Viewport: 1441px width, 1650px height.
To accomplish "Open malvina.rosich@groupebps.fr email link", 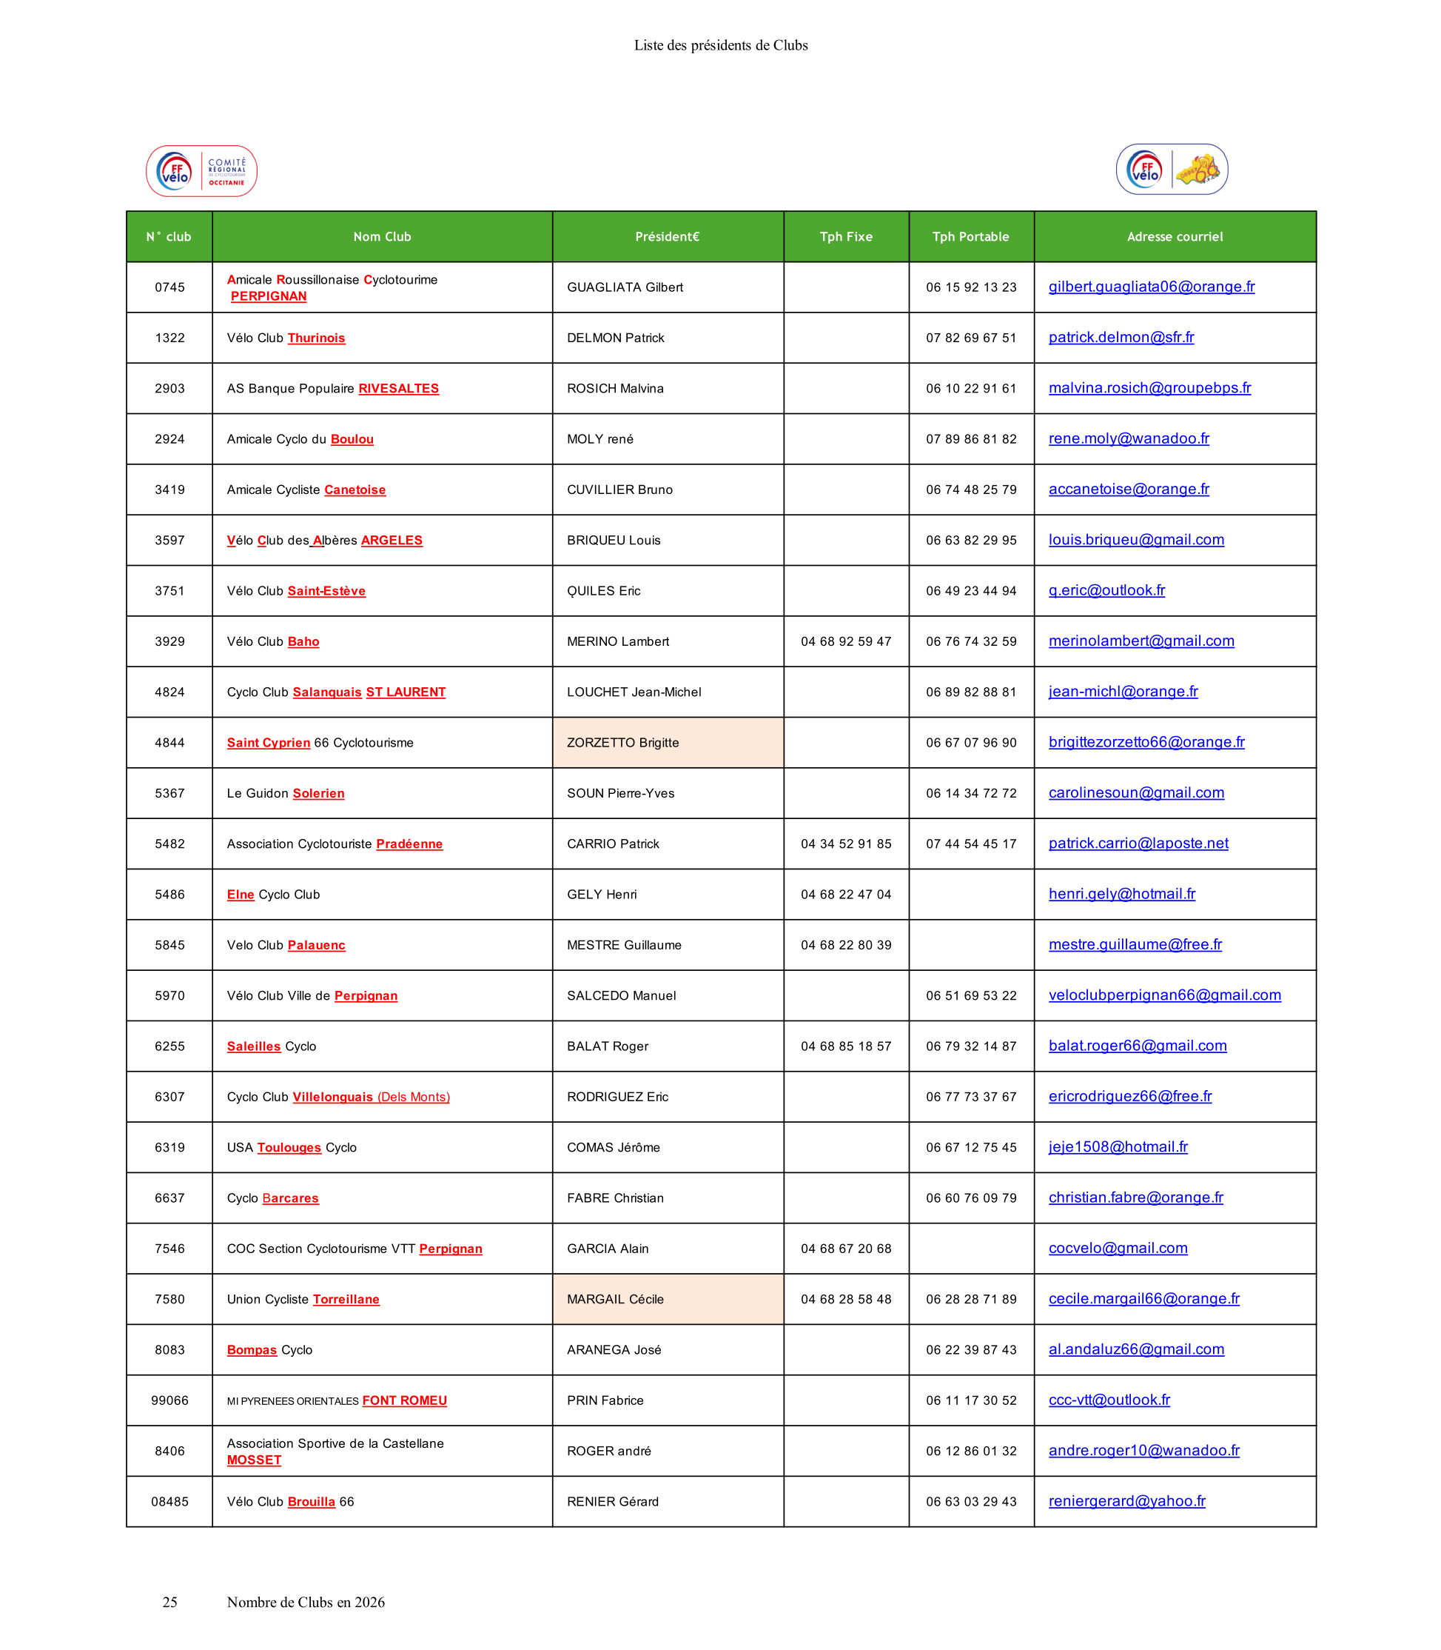I will (x=1149, y=388).
